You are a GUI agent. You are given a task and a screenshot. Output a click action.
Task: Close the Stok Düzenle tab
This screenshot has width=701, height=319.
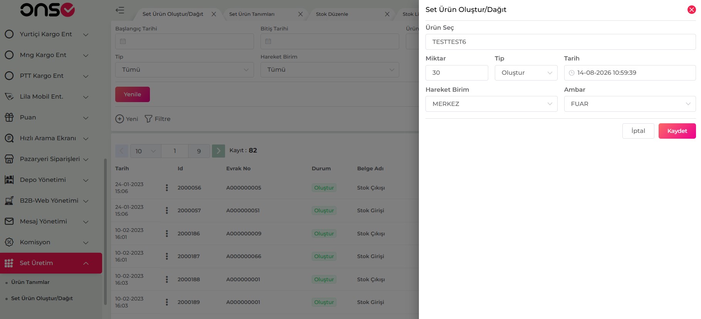coord(387,14)
